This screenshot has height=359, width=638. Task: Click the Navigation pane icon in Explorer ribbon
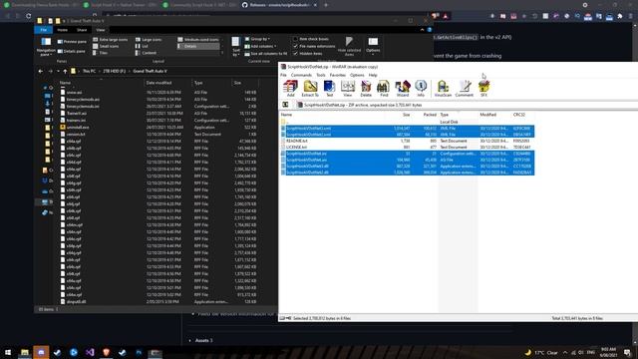pyautogui.click(x=46, y=47)
